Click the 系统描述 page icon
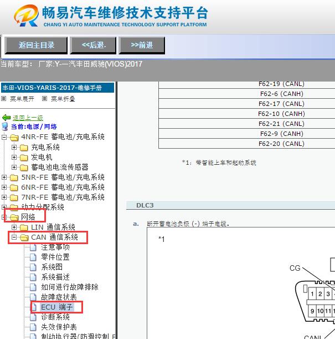The width and height of the screenshot is (335, 339). (33, 277)
